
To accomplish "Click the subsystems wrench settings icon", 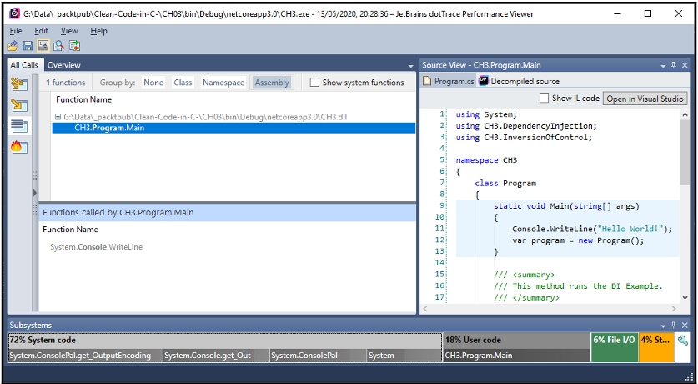I will point(682,341).
